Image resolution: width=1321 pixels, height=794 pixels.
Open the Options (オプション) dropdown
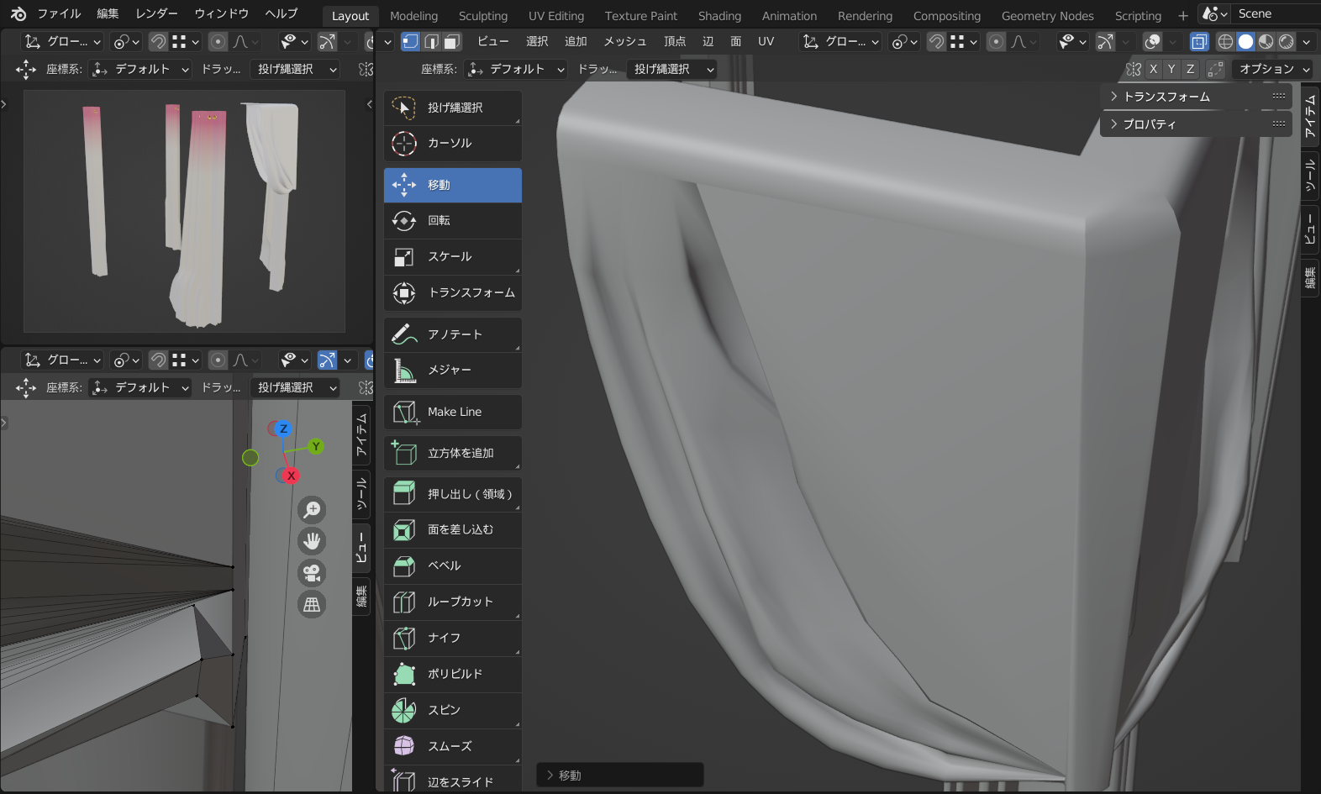[x=1273, y=69]
